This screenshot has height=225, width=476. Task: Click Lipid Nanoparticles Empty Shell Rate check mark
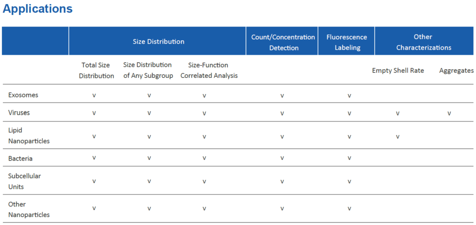click(x=397, y=137)
